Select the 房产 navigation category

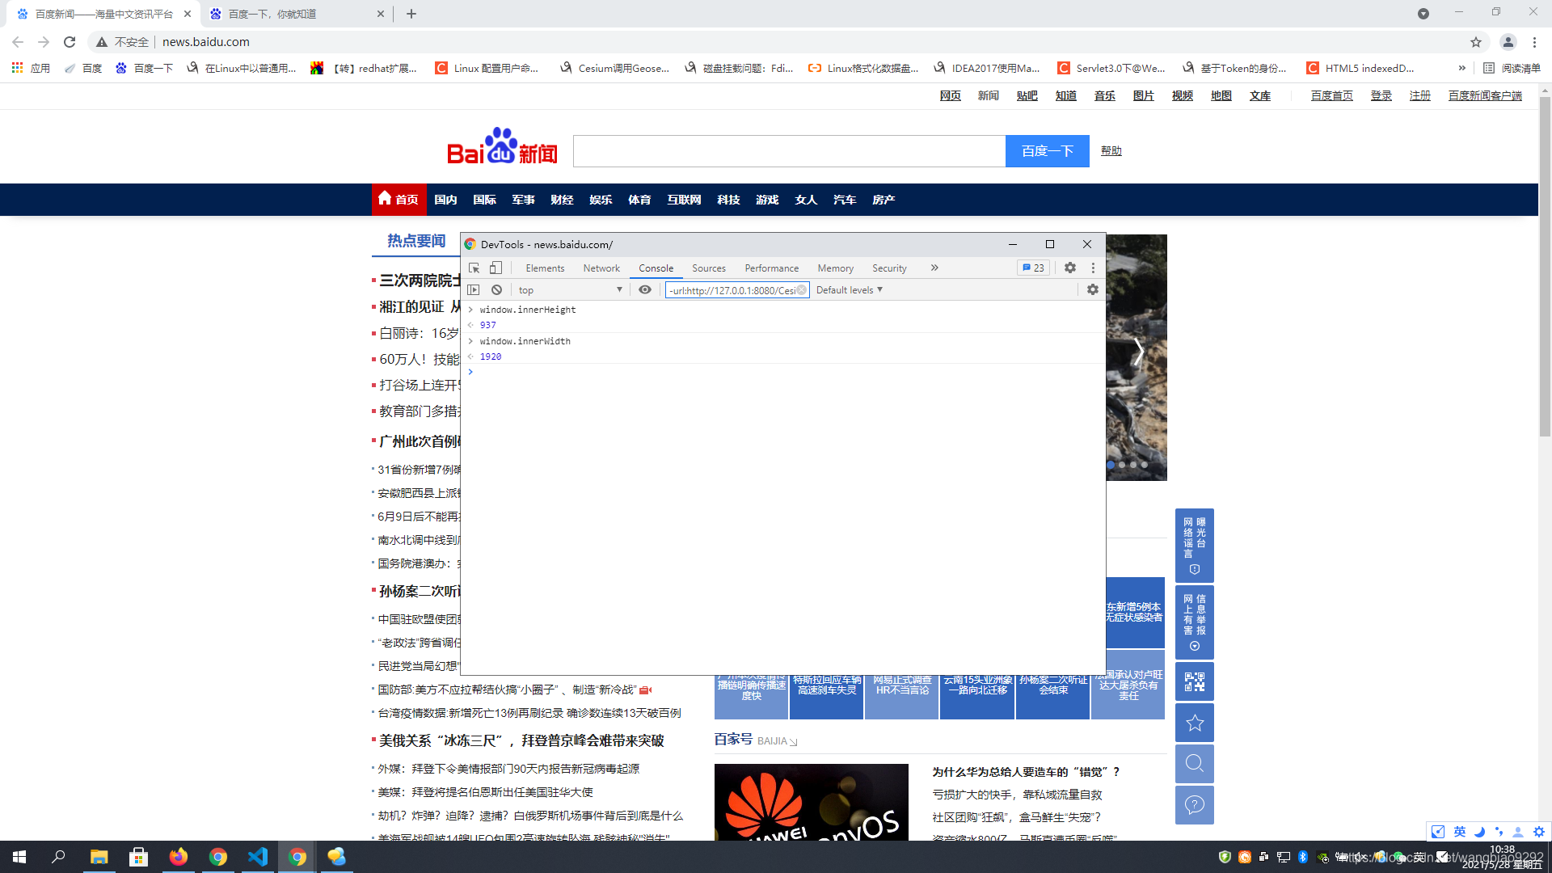884,200
